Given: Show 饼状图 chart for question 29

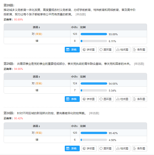Looking at the screenshot, I should [x=89, y=99].
